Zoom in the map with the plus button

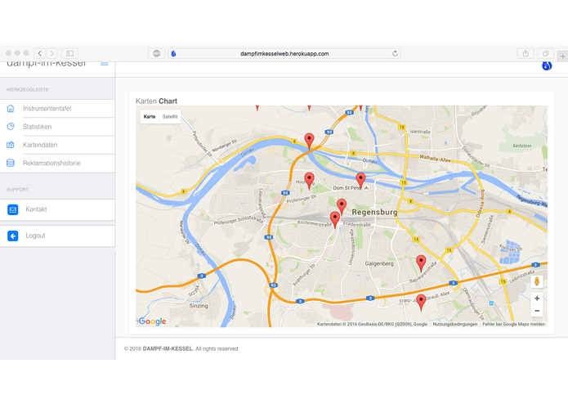(x=537, y=299)
